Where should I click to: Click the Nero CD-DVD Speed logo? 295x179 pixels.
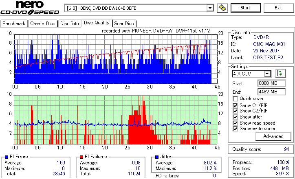coord(30,8)
